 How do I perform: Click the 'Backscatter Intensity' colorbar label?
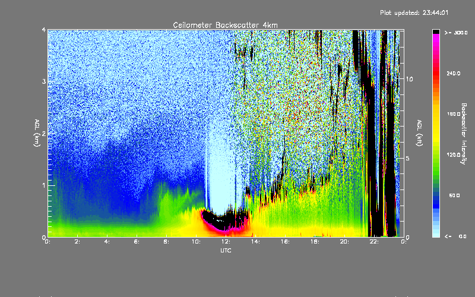464,134
